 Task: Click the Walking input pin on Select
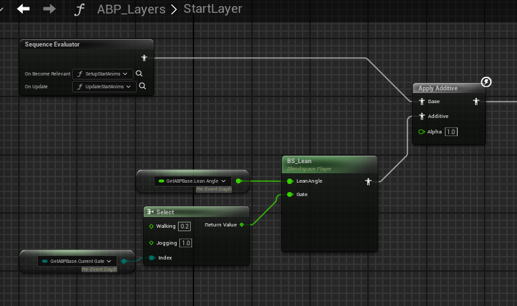(152, 226)
